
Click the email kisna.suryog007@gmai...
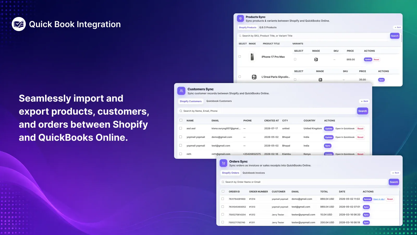click(x=226, y=128)
